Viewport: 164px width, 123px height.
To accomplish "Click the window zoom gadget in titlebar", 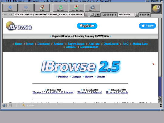I will click(x=157, y=1).
